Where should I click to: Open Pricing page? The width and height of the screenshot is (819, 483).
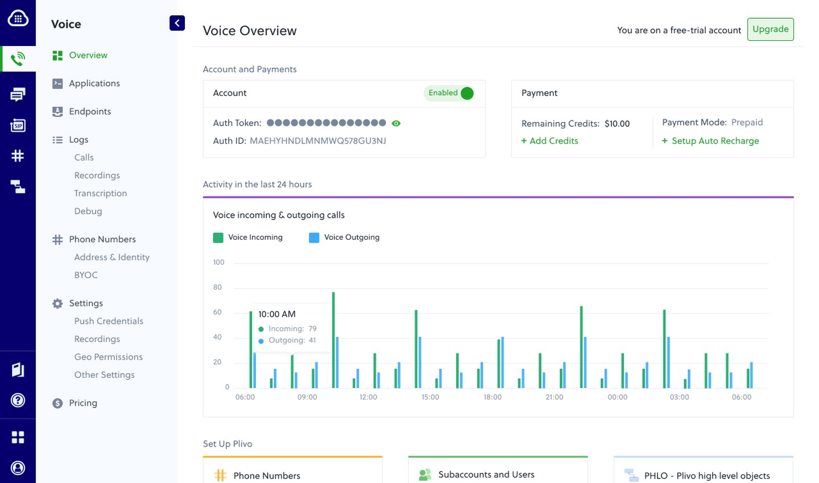tap(83, 403)
